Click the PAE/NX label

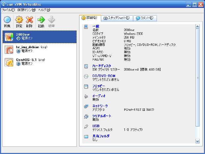pos(98,60)
